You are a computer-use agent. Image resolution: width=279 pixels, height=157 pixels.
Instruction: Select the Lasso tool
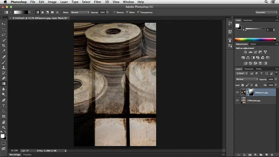coord(4,35)
